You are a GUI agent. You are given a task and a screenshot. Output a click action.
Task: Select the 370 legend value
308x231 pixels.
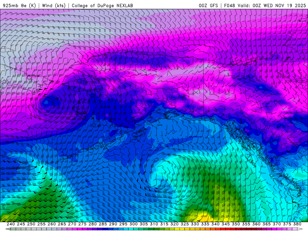(277, 224)
